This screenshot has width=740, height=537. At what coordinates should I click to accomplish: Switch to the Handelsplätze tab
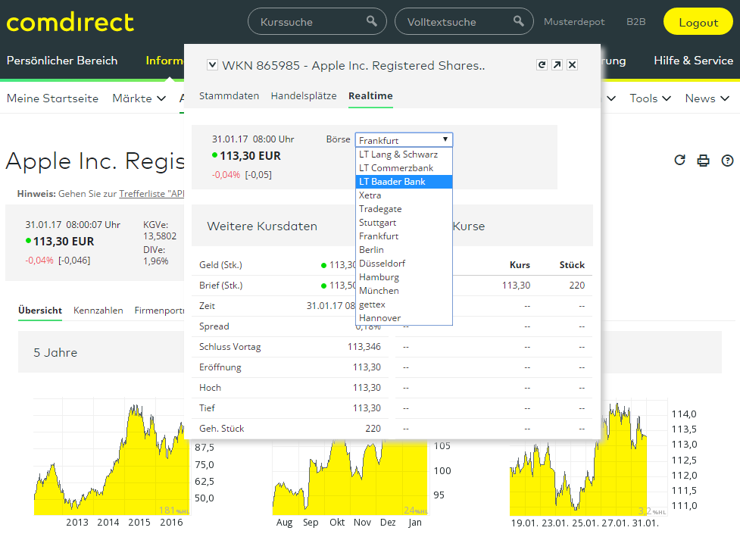(x=304, y=96)
